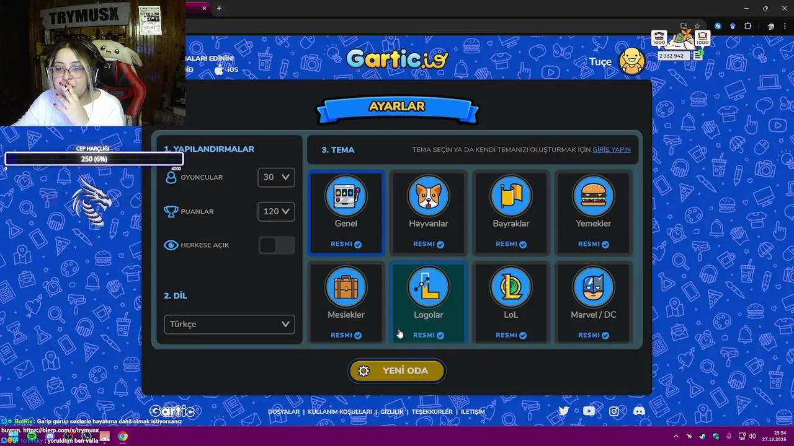Open the 23:54 clock and date
Screen dimensions: 794x446
pyautogui.click(x=775, y=436)
